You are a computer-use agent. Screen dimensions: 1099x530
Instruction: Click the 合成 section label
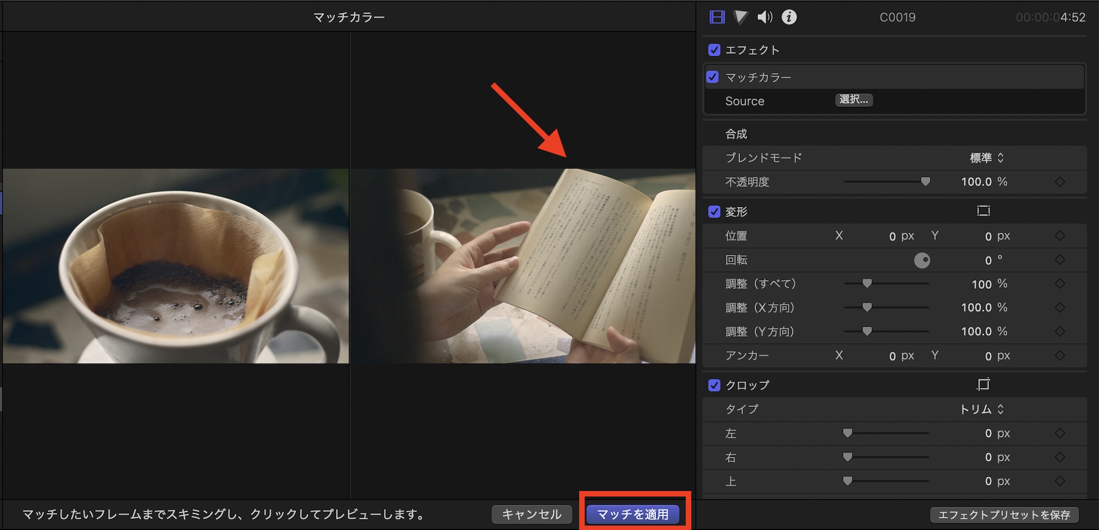point(736,134)
